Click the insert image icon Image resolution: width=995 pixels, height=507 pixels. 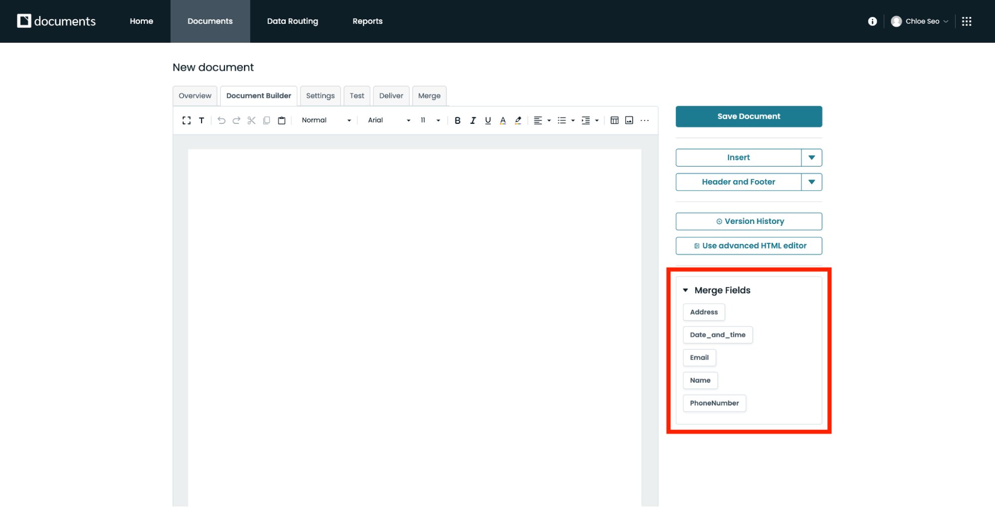[x=629, y=120]
